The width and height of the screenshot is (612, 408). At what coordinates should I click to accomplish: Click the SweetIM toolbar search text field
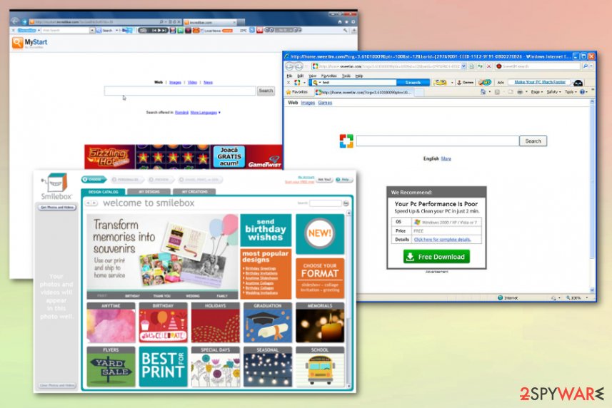(358, 83)
